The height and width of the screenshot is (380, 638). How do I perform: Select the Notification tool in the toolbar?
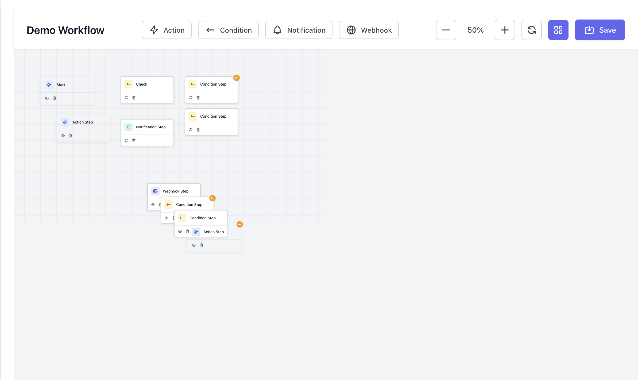click(299, 30)
